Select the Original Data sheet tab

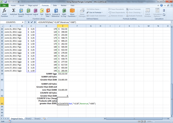click(x=17, y=119)
